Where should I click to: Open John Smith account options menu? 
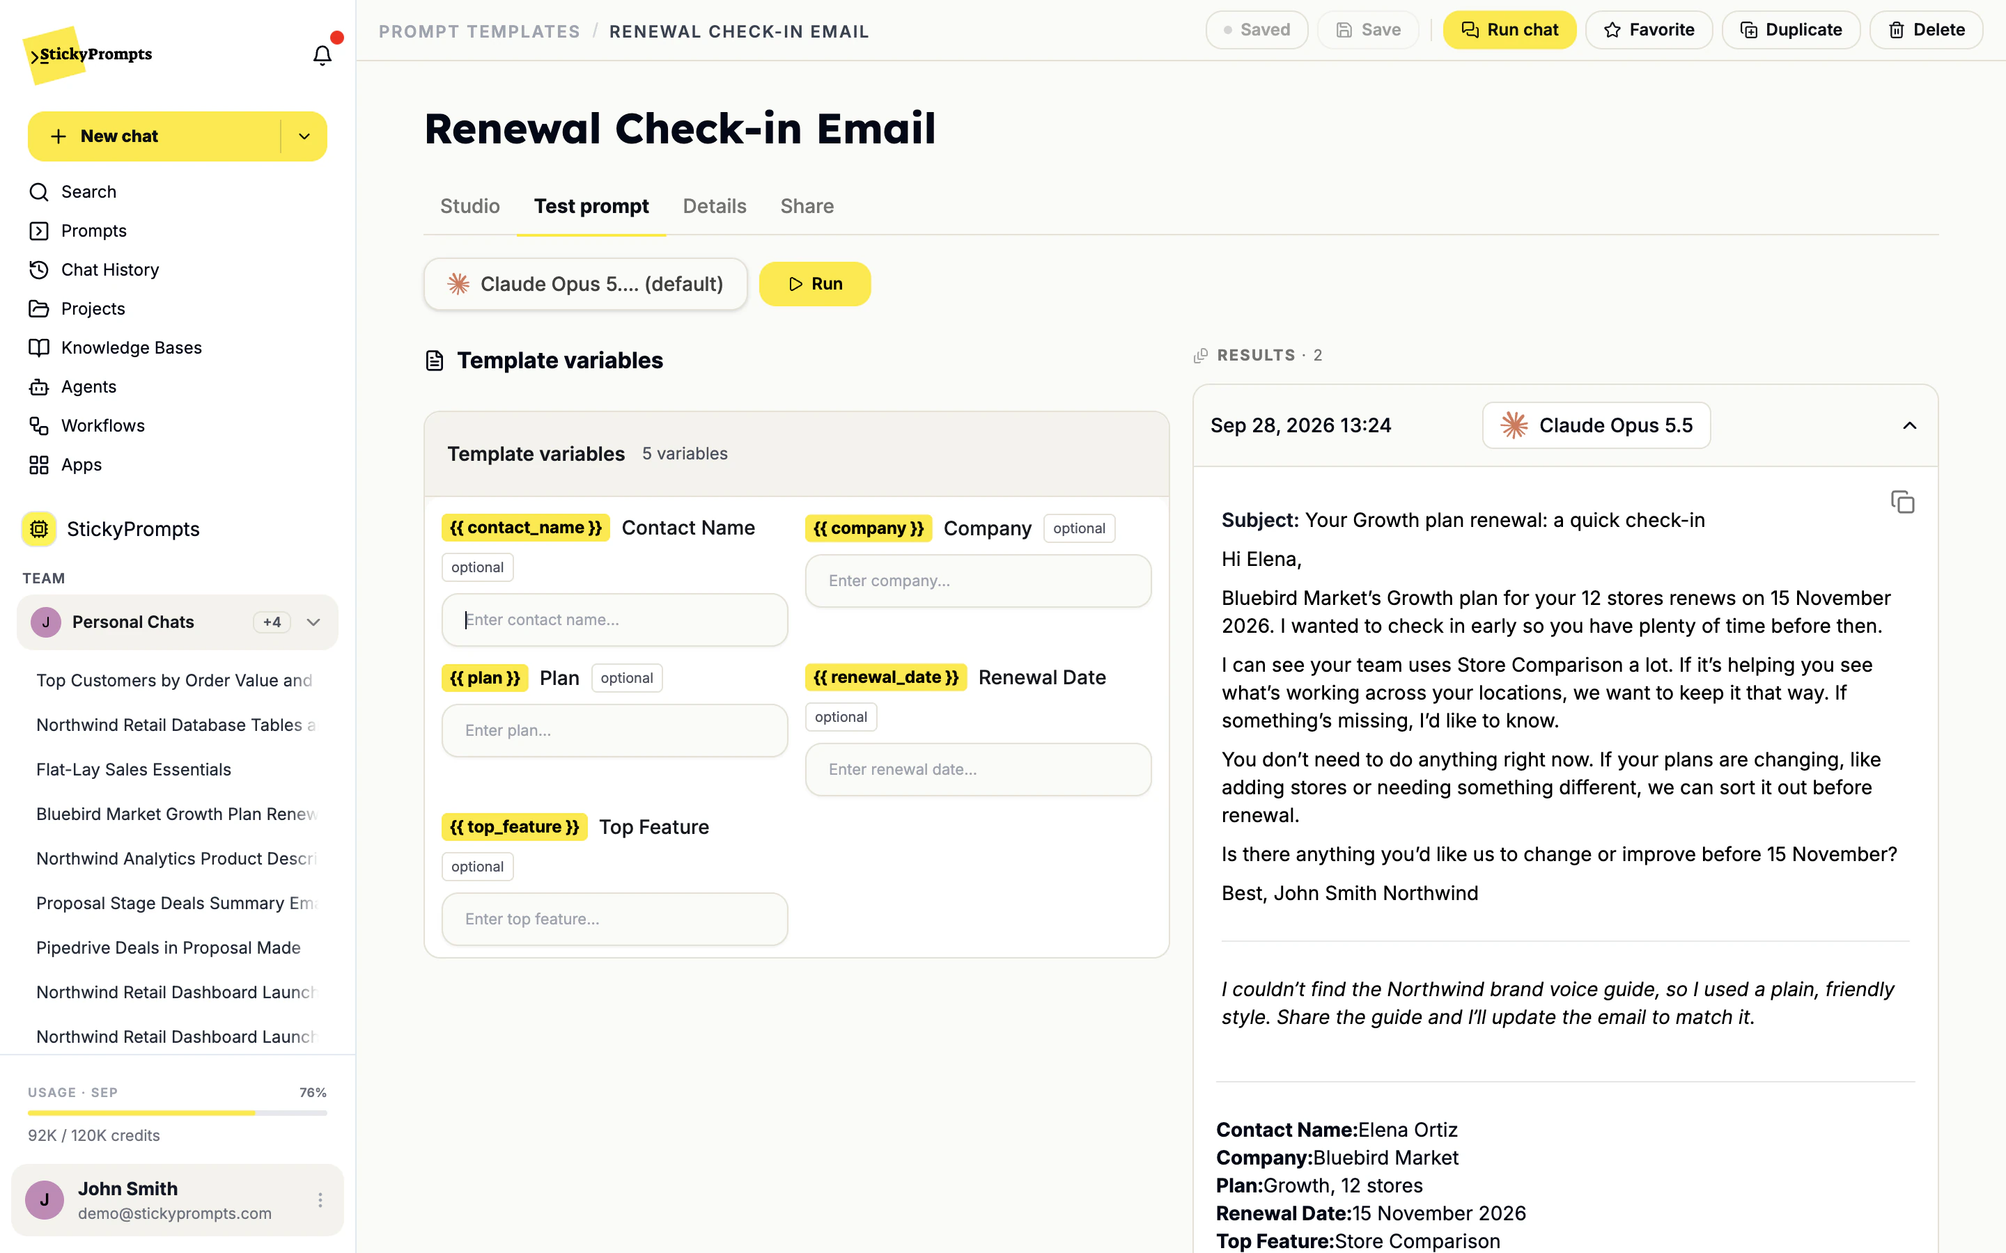coord(320,1200)
